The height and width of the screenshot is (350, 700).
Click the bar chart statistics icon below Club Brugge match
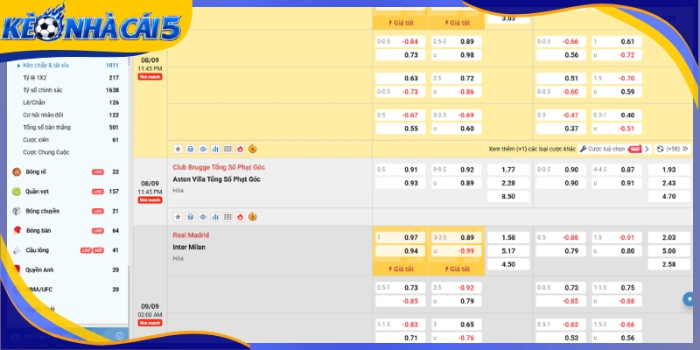coord(215,217)
